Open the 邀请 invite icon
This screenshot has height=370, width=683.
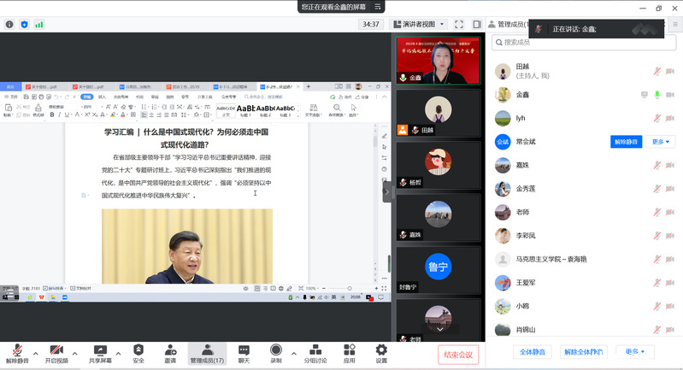[170, 350]
